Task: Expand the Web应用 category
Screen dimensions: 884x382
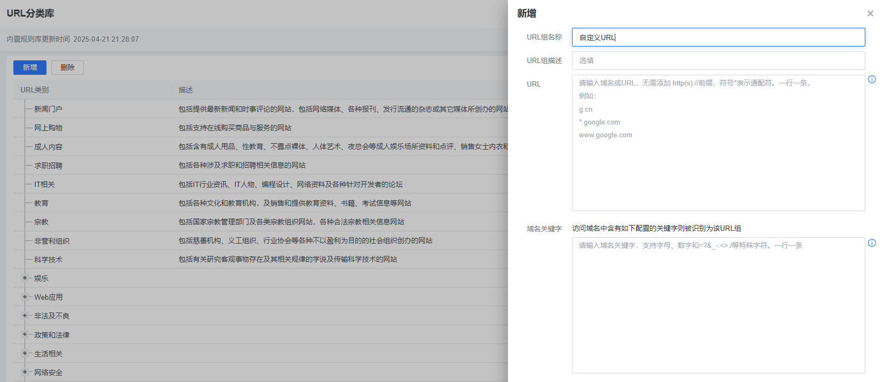Action: [25, 297]
